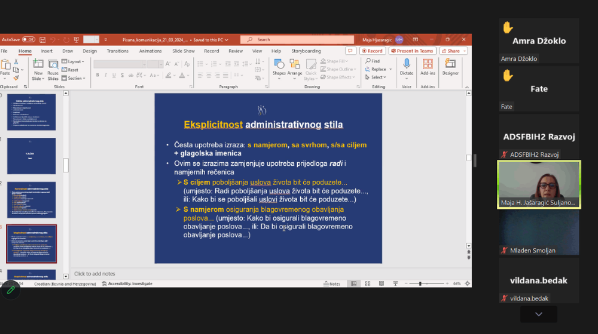Screen dimensions: 598x334
Task: Click the Save icon in title bar
Action: (42, 39)
